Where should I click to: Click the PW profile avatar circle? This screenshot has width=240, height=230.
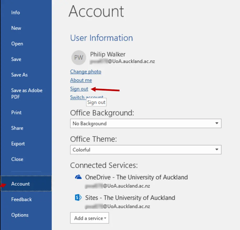pyautogui.click(x=79, y=58)
